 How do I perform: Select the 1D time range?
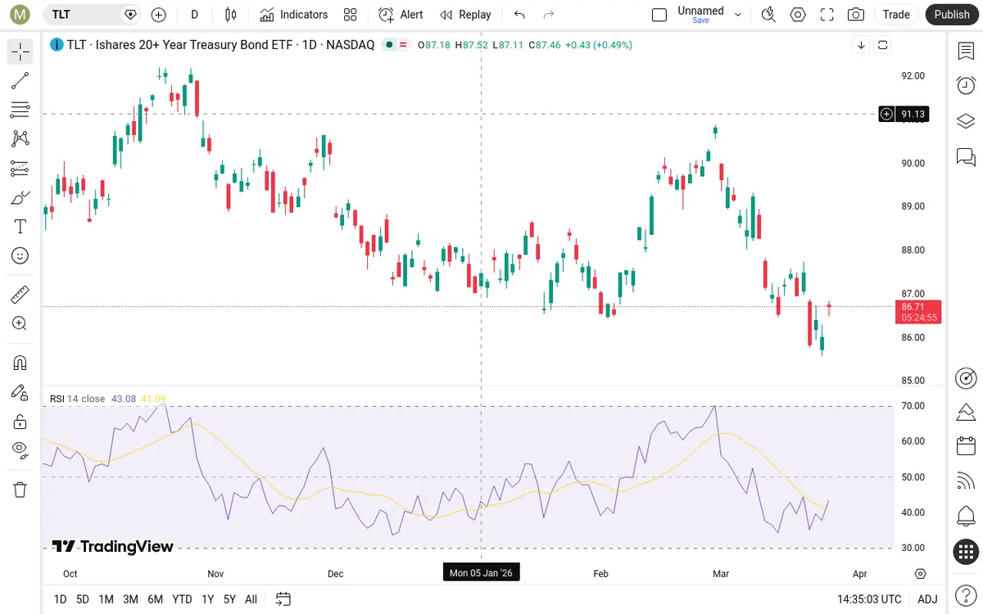pos(60,599)
